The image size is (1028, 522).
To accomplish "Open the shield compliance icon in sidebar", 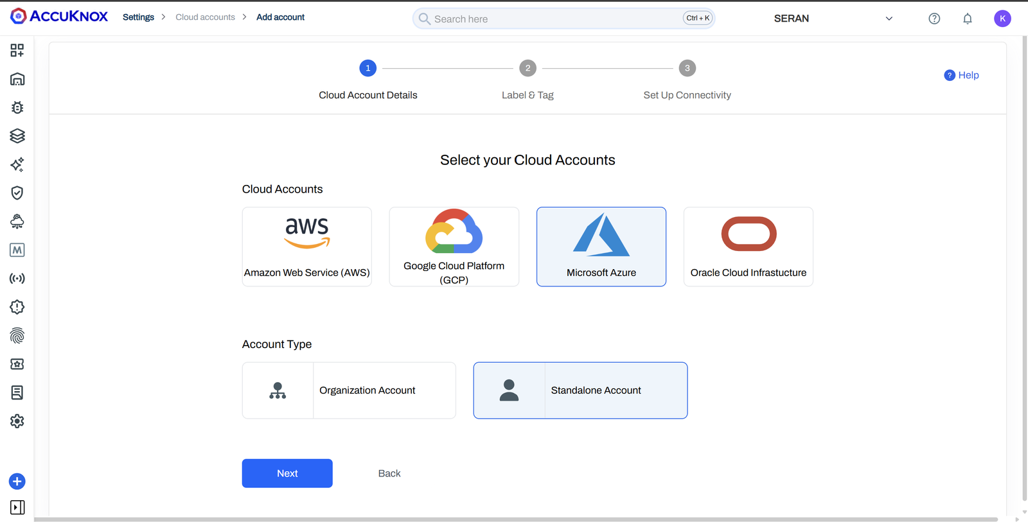I will [x=17, y=193].
